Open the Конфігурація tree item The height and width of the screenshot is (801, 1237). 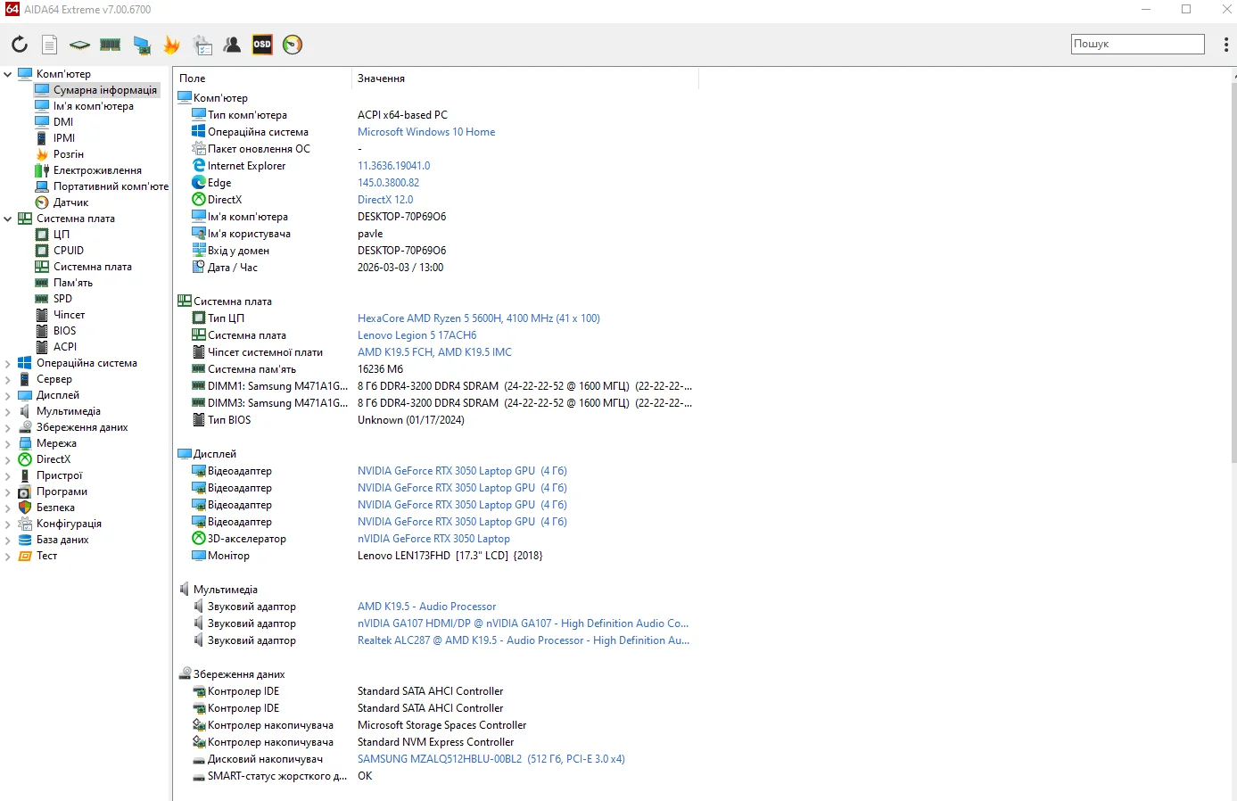(69, 524)
